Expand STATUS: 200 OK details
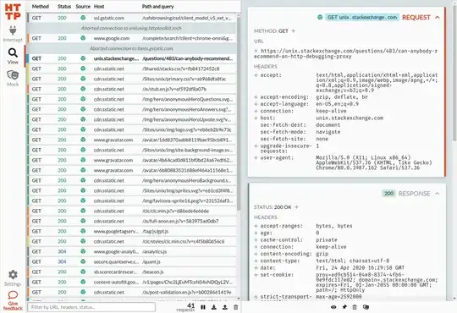Screen dimensions: 457x313 pyautogui.click(x=296, y=207)
